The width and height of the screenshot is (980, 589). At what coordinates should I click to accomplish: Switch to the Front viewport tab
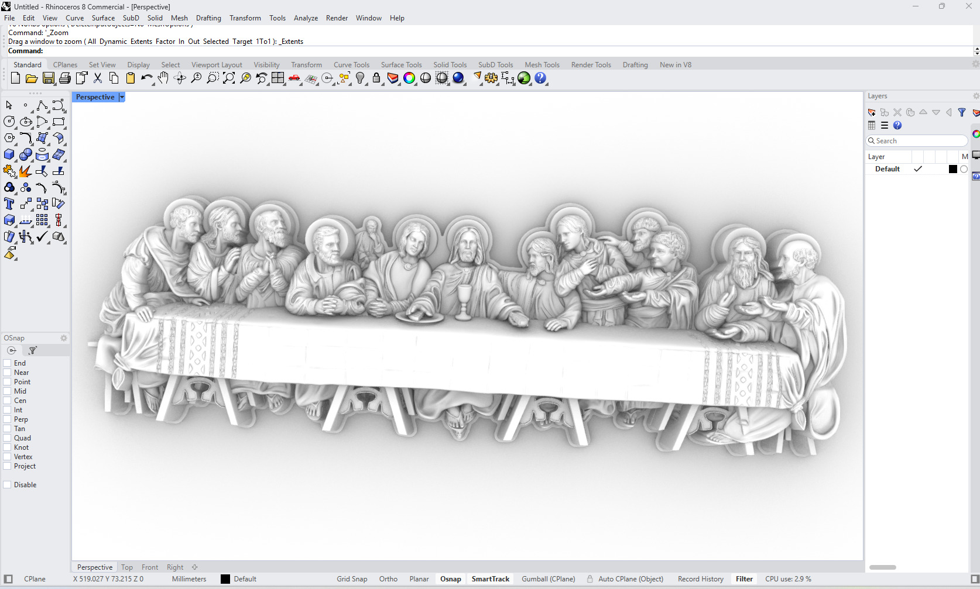point(150,567)
